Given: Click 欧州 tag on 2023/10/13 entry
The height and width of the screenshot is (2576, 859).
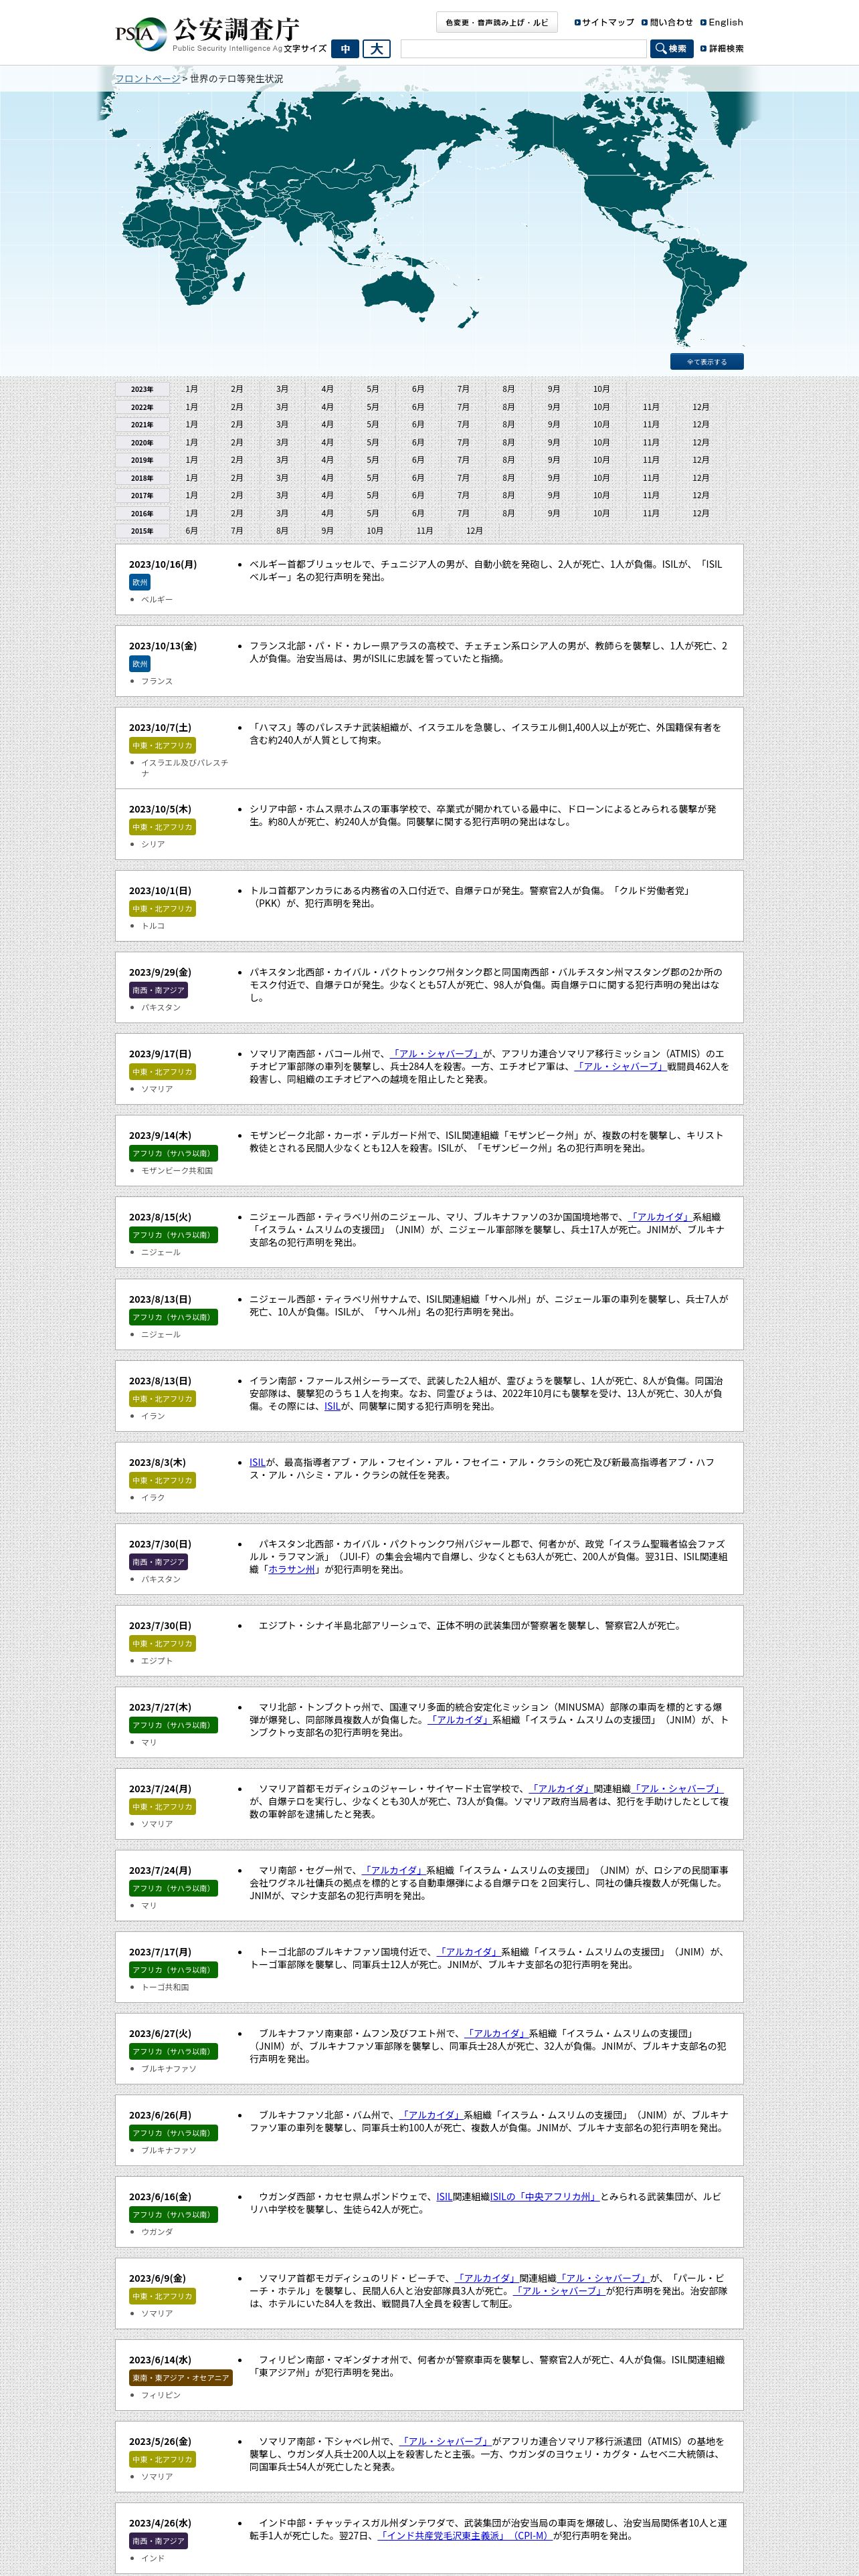Looking at the screenshot, I should coord(140,664).
